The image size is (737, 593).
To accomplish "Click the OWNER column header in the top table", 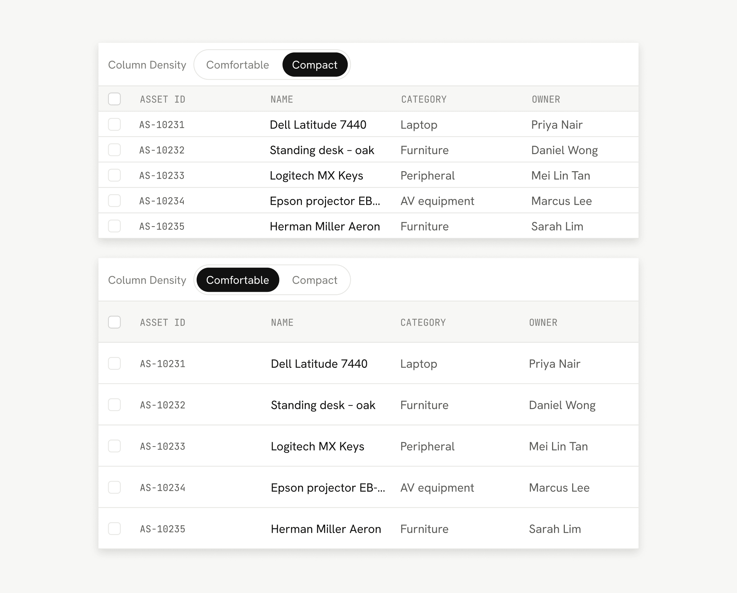I will 546,100.
